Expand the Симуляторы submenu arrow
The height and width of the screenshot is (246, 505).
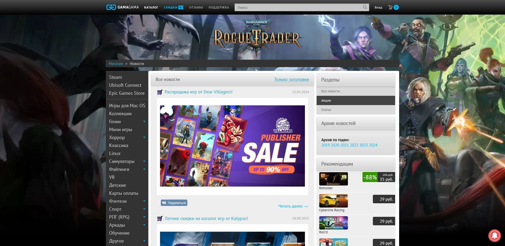click(x=144, y=161)
